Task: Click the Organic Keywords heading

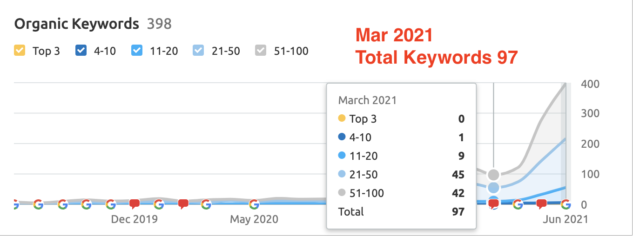Action: pyautogui.click(x=77, y=24)
